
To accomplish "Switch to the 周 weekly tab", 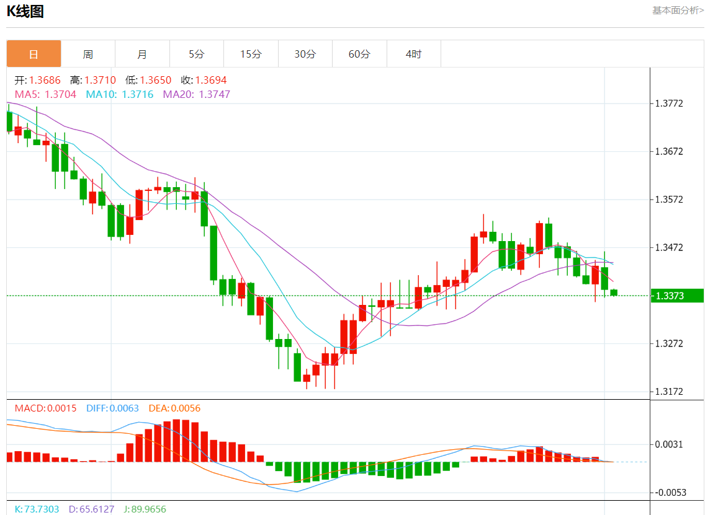I will pos(88,54).
